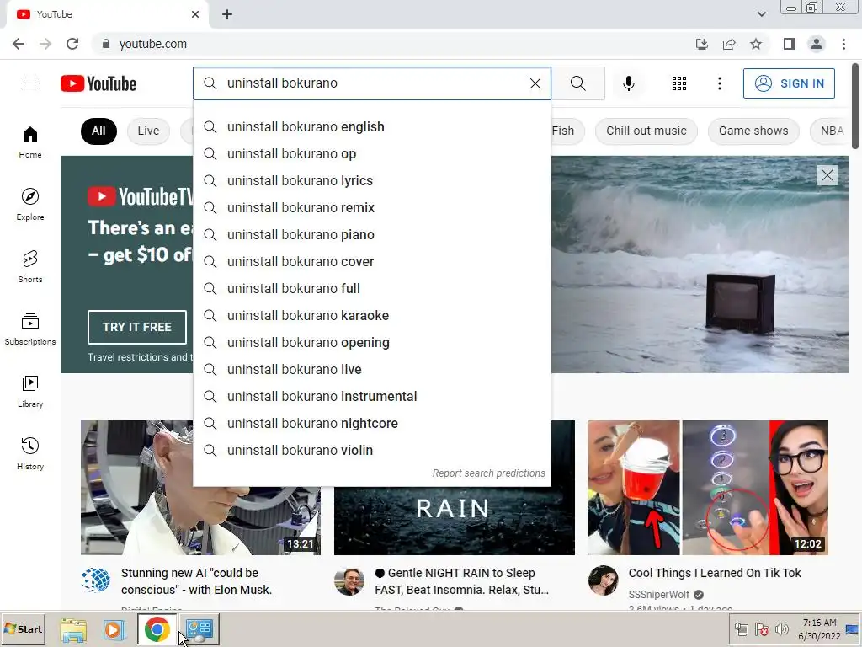Open a new browser tab
The height and width of the screenshot is (647, 862).
(x=227, y=14)
